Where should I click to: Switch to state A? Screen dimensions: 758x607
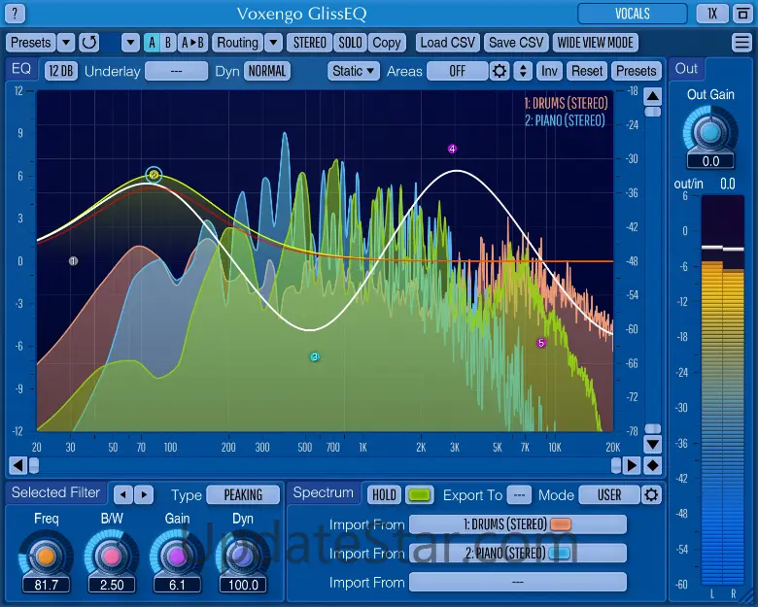tap(152, 43)
